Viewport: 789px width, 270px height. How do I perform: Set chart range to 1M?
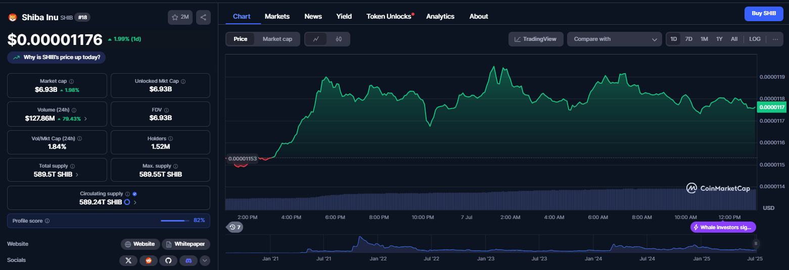(704, 39)
